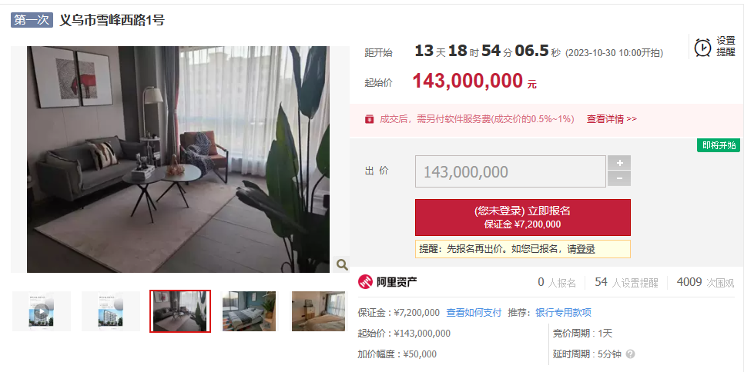Click the bid price input field
This screenshot has height=372, width=744.
pyautogui.click(x=511, y=171)
